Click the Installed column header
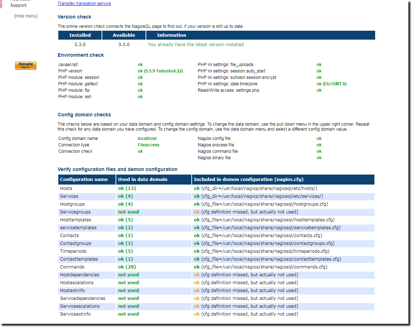 (x=80, y=35)
